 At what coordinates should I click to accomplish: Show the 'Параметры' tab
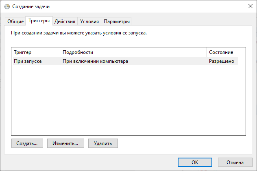[x=117, y=21]
